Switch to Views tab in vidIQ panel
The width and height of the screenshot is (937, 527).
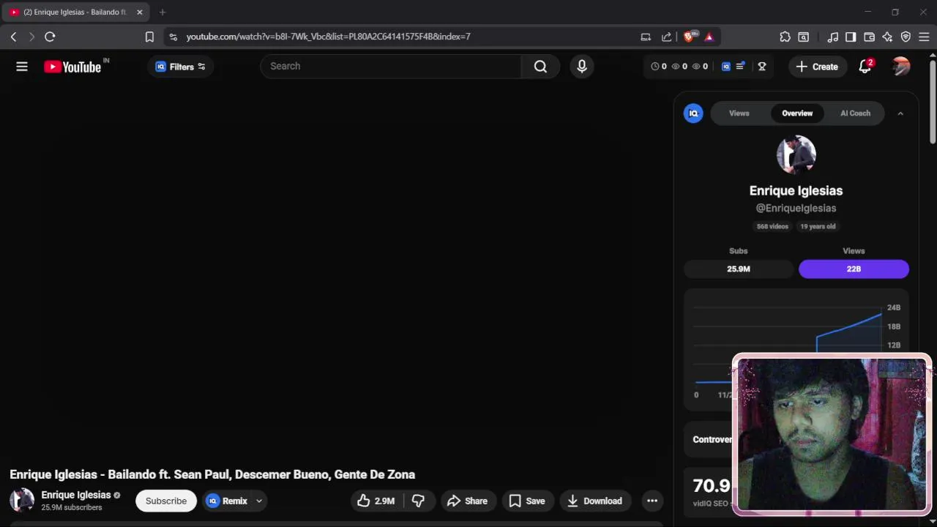(739, 113)
